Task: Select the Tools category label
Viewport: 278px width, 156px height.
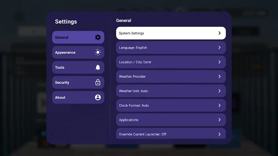Action: 59,67
